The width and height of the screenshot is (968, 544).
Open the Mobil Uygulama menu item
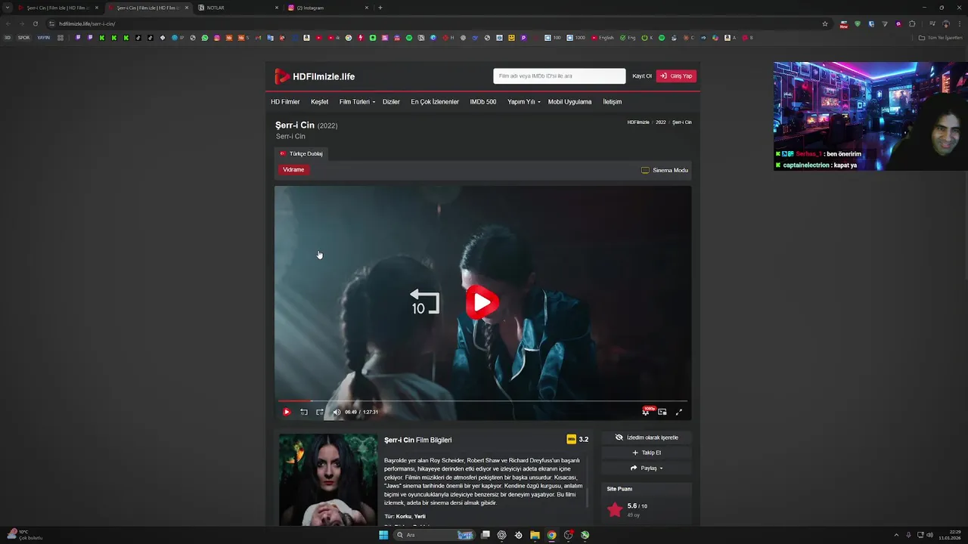point(569,101)
